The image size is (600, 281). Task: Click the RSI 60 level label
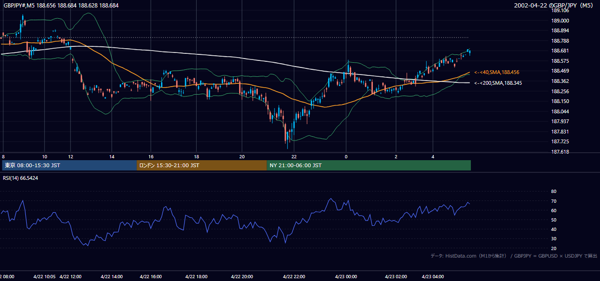[x=554, y=210]
